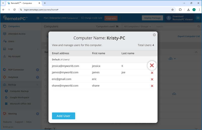This screenshot has width=202, height=130.
Task: Expand the Logs sidebar submenu
Action: 38,49
